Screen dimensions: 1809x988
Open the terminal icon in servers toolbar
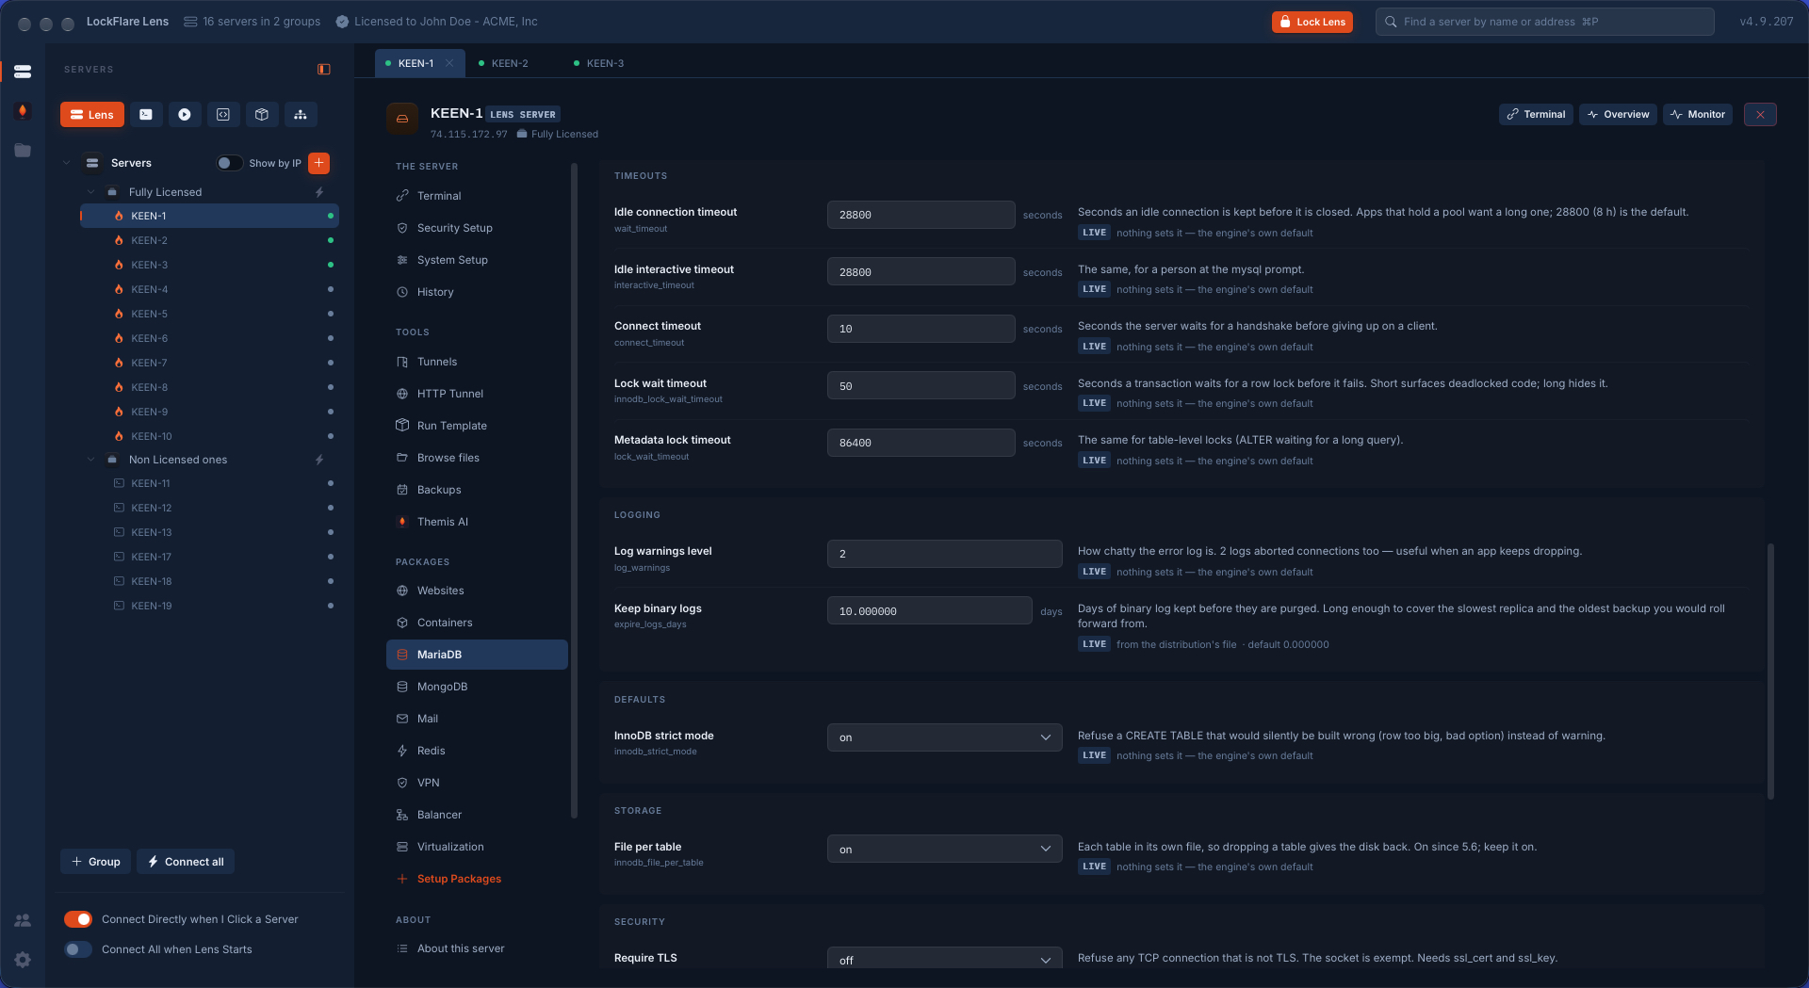pos(146,115)
